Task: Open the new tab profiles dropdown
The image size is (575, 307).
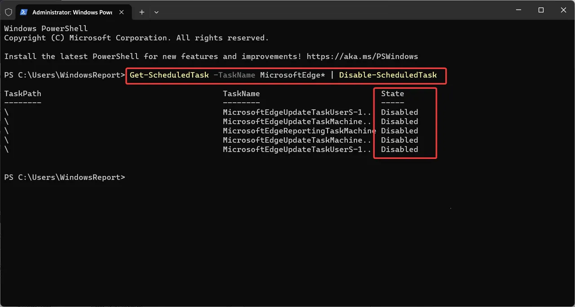Action: pos(156,12)
